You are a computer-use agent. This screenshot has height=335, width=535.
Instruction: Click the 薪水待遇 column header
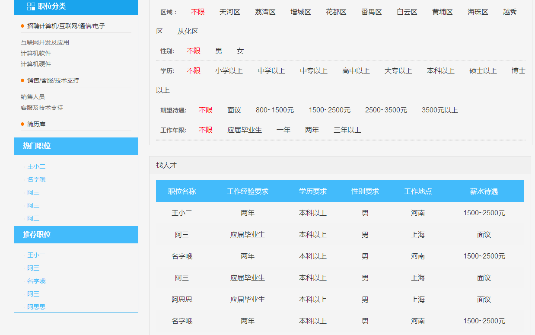484,191
